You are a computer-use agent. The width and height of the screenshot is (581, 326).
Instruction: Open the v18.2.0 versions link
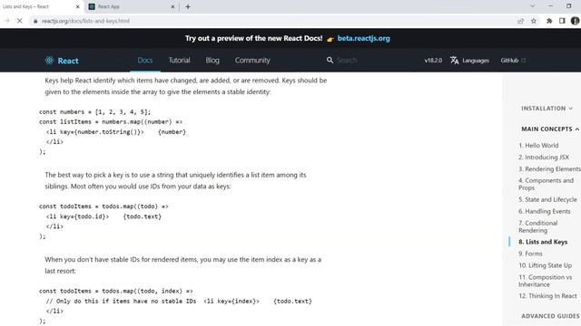(433, 61)
